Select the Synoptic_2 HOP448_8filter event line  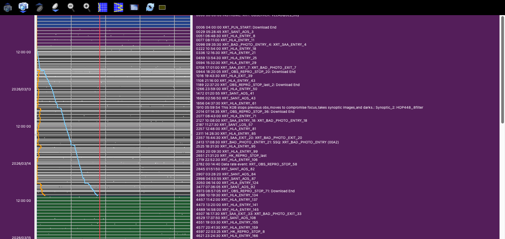(x=310, y=108)
